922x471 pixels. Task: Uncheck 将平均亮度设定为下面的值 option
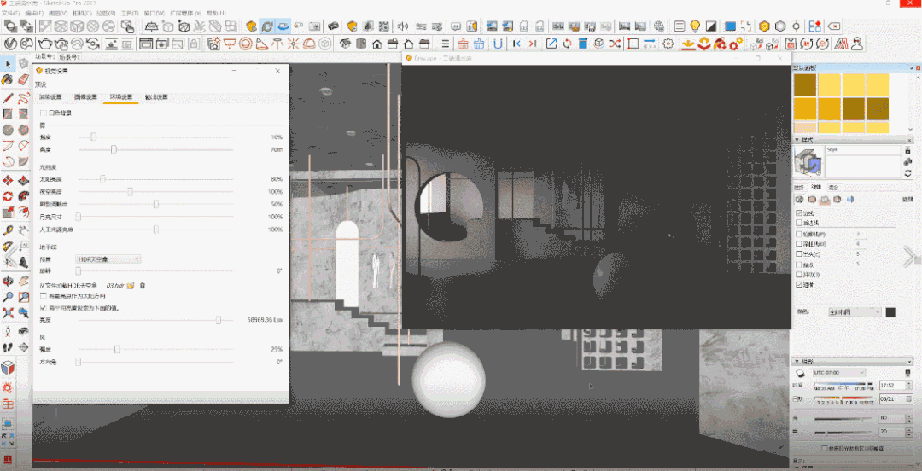pyautogui.click(x=43, y=307)
